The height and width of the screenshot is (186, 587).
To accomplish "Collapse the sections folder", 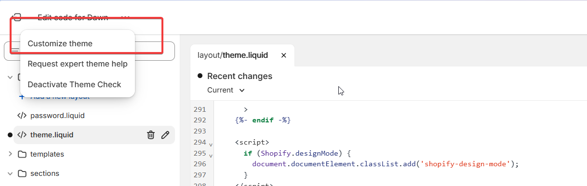I will (x=10, y=173).
